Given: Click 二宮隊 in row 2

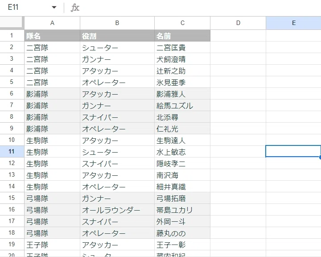Looking at the screenshot, I should tap(52, 47).
